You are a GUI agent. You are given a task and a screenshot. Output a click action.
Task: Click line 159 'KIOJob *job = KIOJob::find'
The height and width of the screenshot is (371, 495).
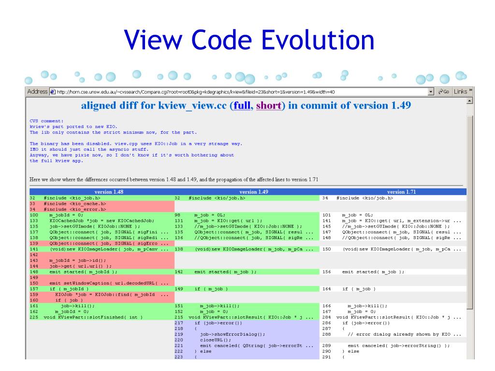(102, 294)
